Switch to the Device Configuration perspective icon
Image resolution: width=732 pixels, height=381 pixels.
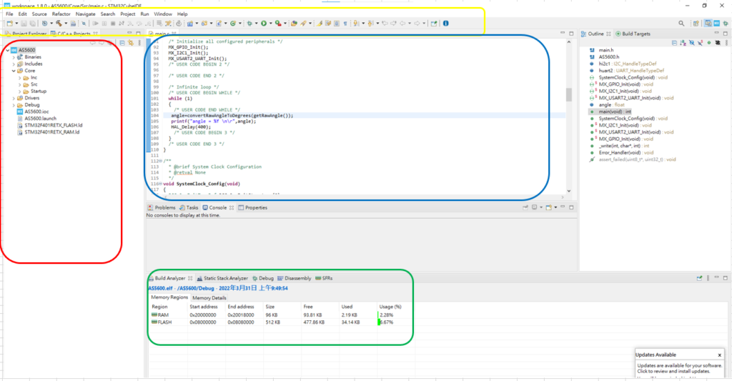point(716,24)
